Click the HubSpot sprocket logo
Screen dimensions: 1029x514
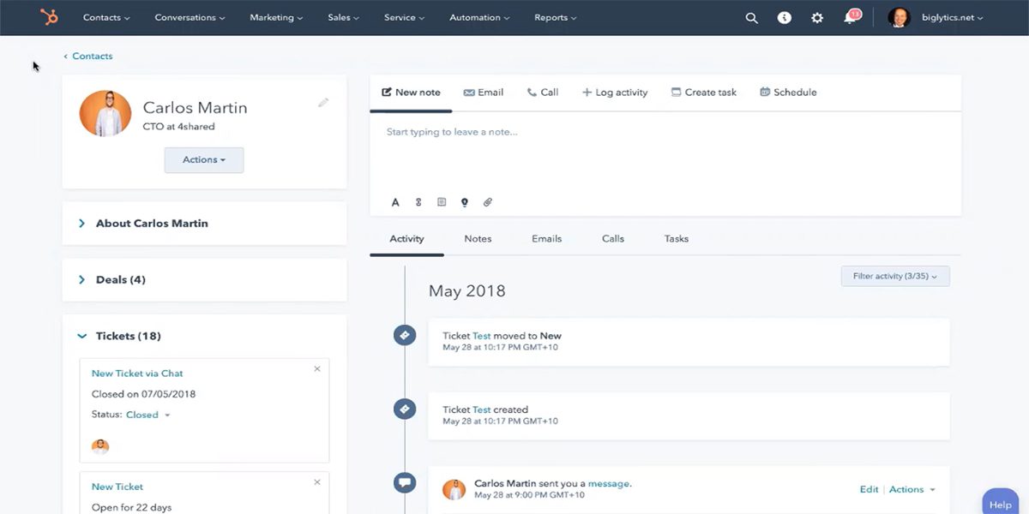pos(49,17)
